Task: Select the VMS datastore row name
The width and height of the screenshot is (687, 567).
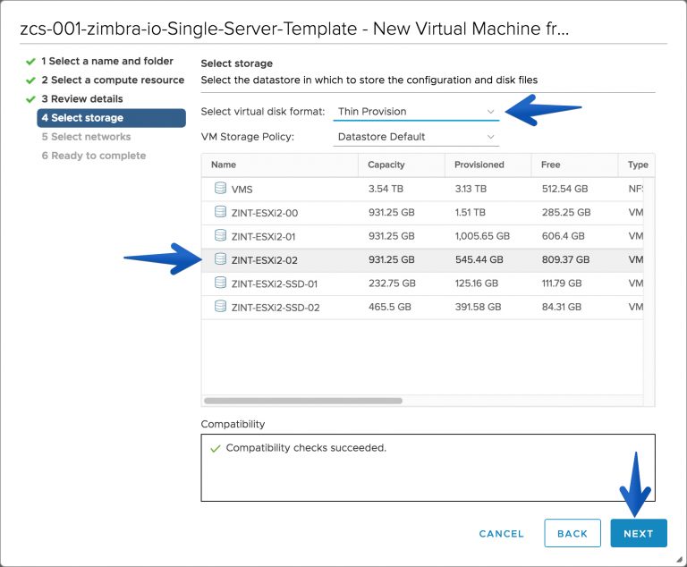Action: coord(242,190)
